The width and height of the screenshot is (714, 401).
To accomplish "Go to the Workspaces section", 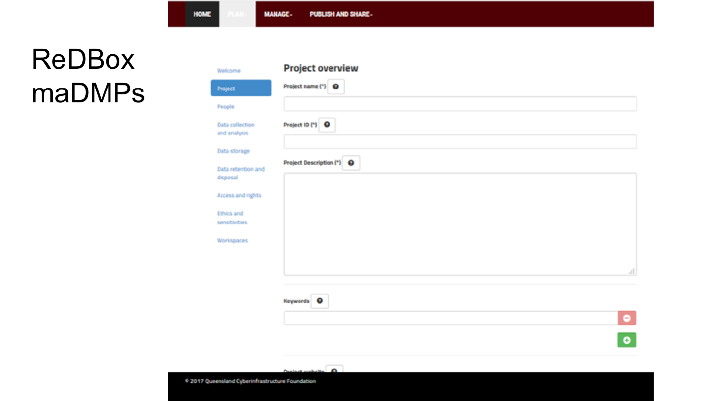I will click(x=232, y=240).
